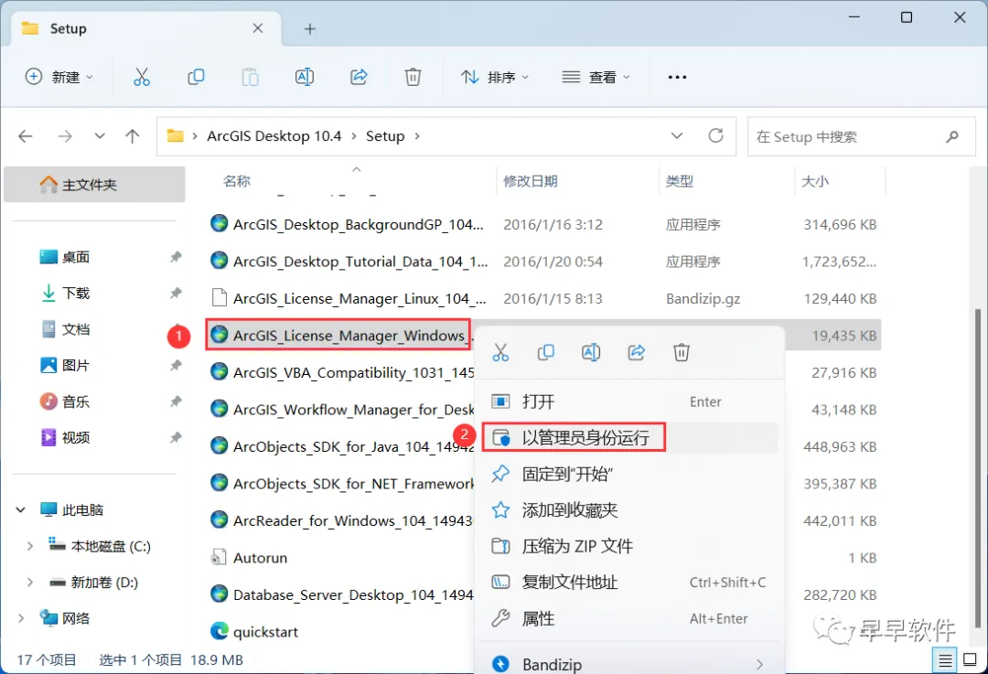
Task: Select the Database_Server_Desktop_104 file
Action: [x=341, y=594]
